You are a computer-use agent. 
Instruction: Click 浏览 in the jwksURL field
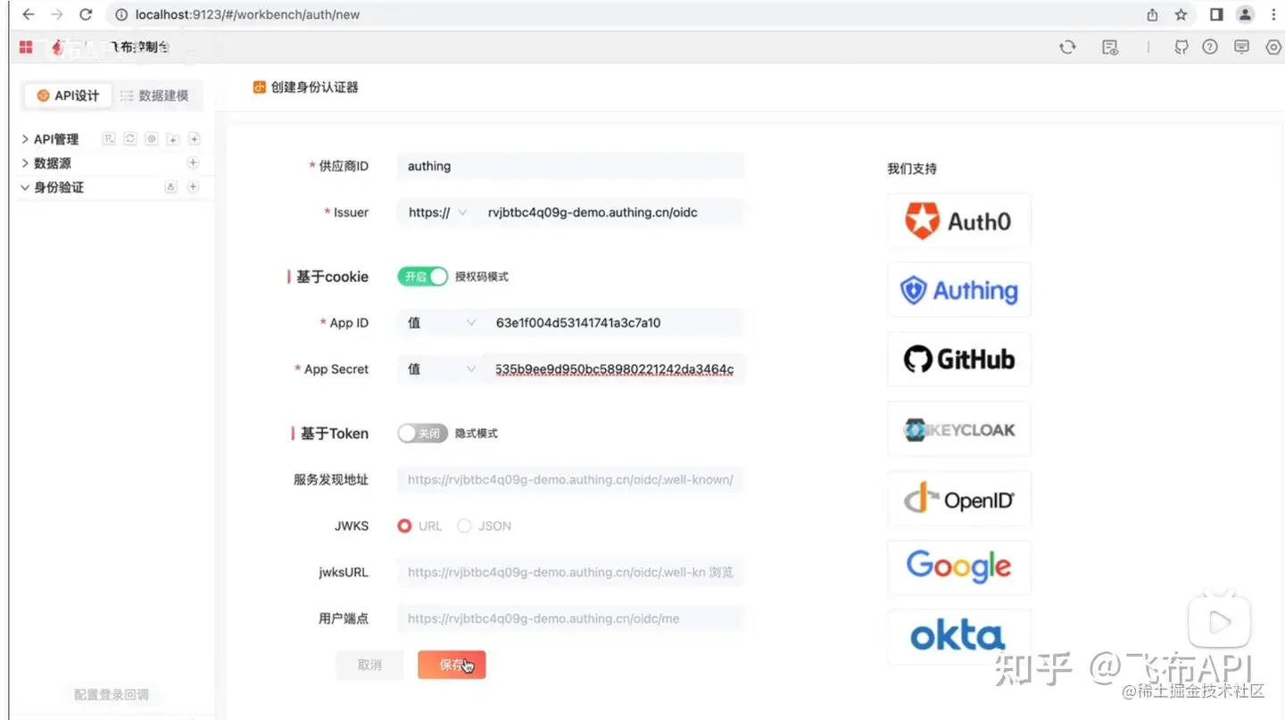[721, 573]
